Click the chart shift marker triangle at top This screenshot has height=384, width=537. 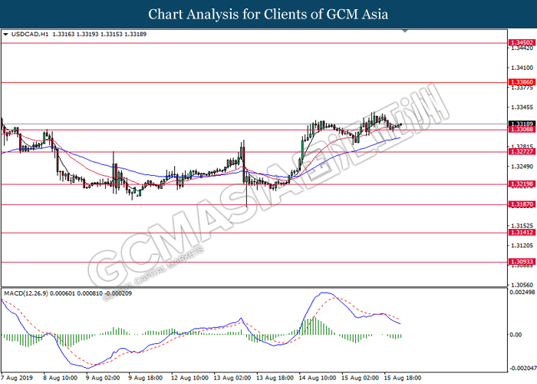(405, 31)
